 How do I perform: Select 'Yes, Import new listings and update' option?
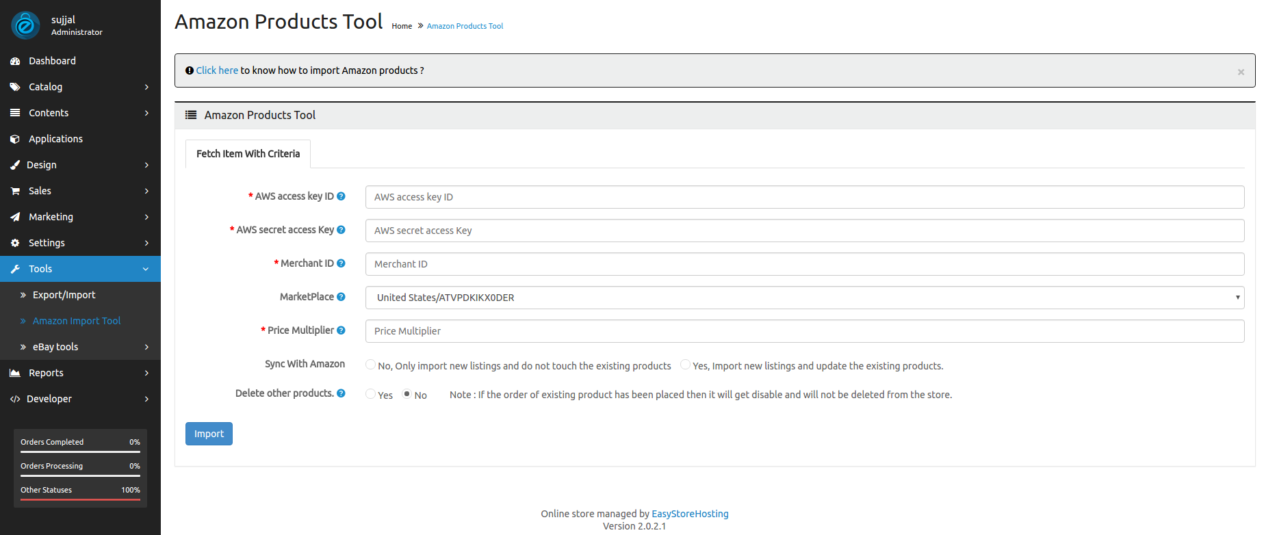(x=685, y=365)
